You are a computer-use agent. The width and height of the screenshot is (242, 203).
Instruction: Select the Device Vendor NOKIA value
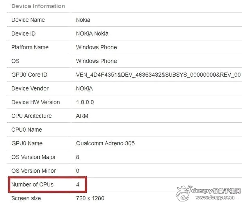pyautogui.click(x=84, y=88)
